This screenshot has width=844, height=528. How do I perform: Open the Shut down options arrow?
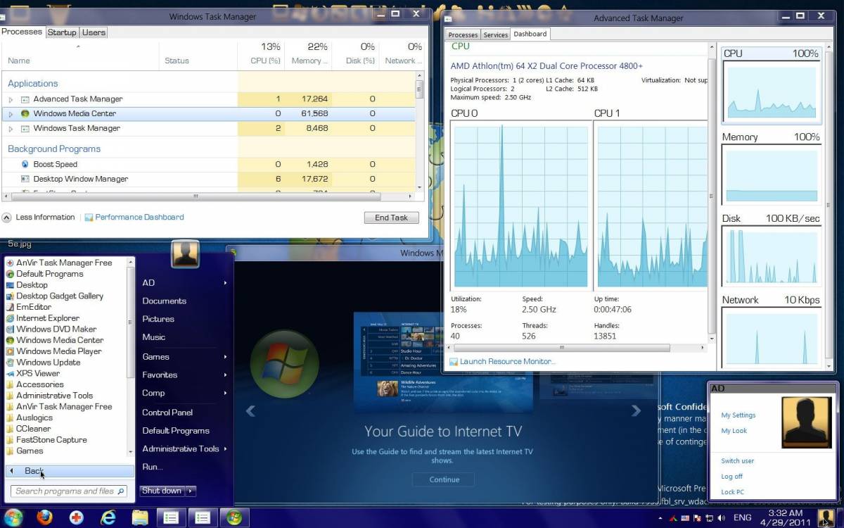coord(191,491)
